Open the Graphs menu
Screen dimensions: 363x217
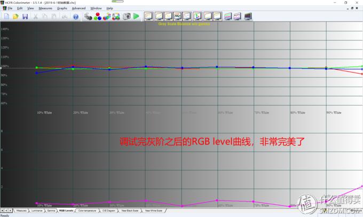(x=62, y=9)
